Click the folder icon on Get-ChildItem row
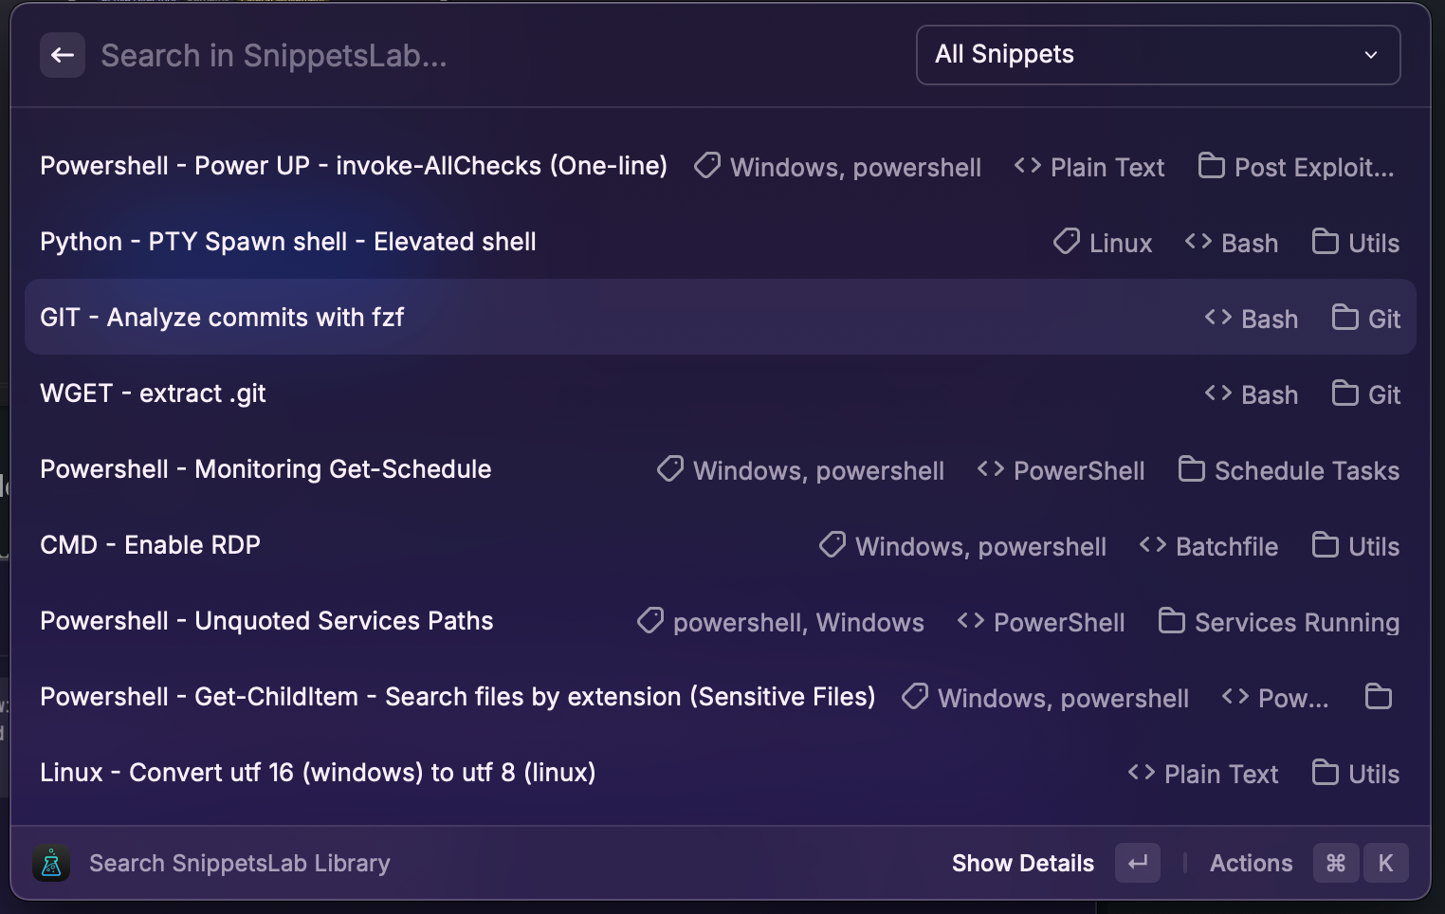This screenshot has height=914, width=1445. click(1378, 697)
